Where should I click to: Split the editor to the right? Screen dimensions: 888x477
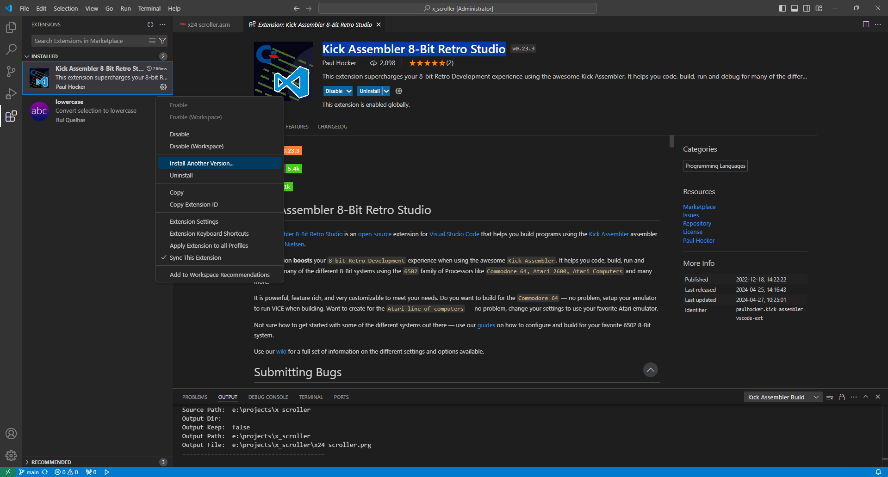tap(866, 24)
